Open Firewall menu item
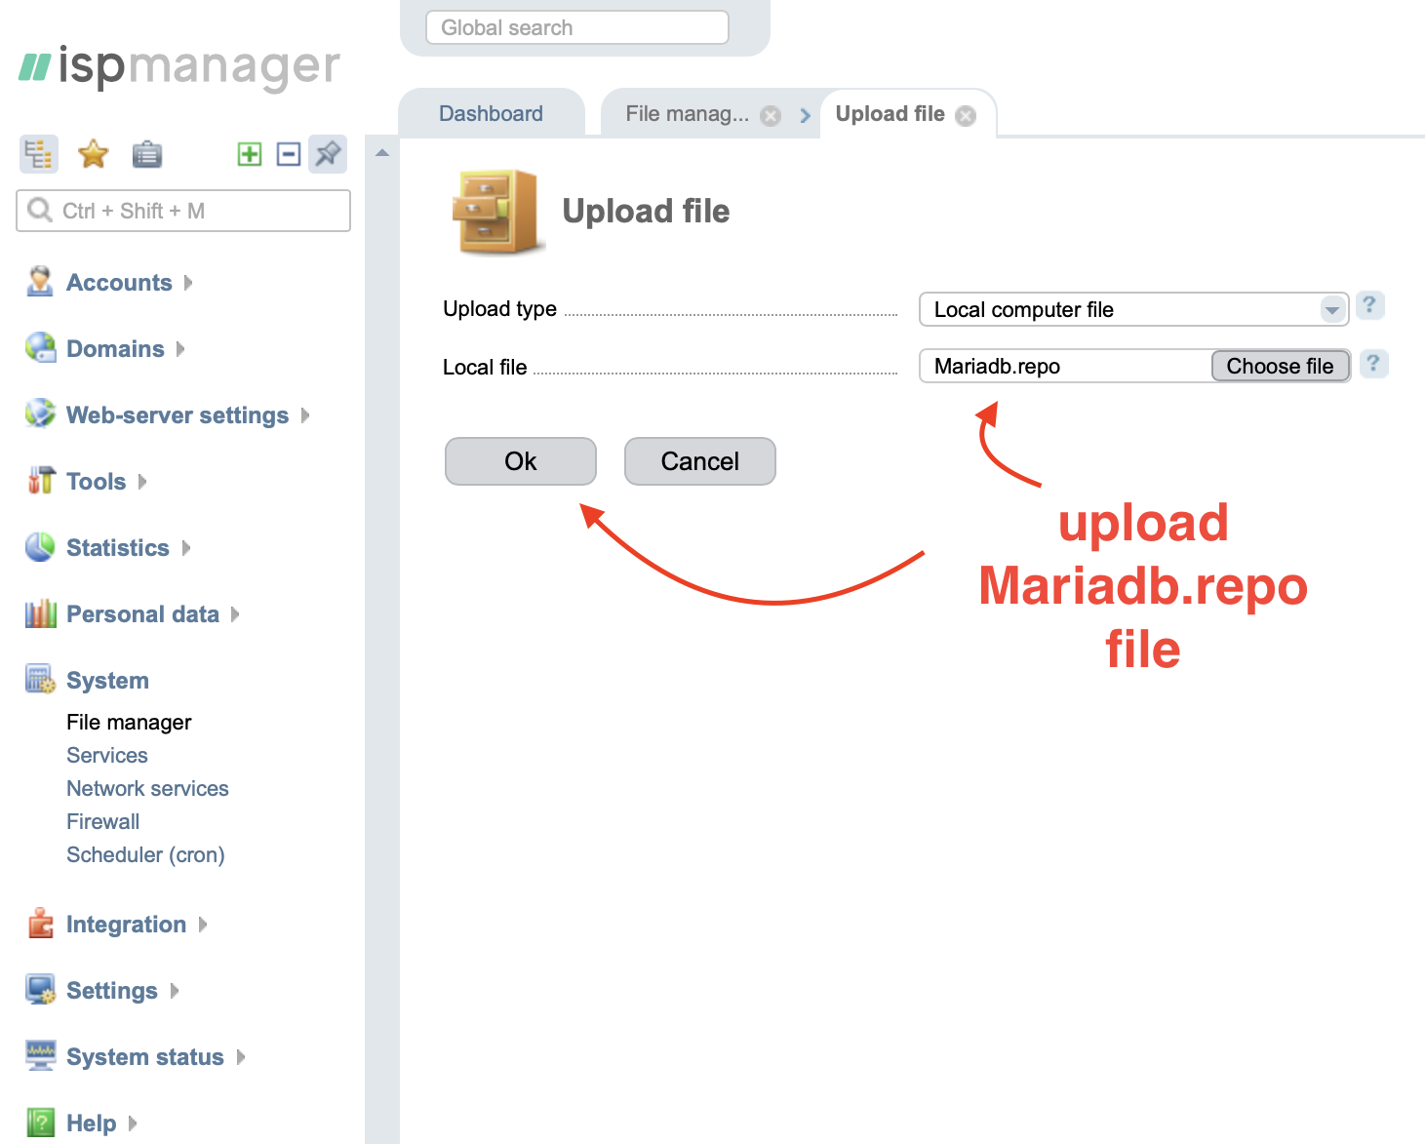 pyautogui.click(x=102, y=821)
